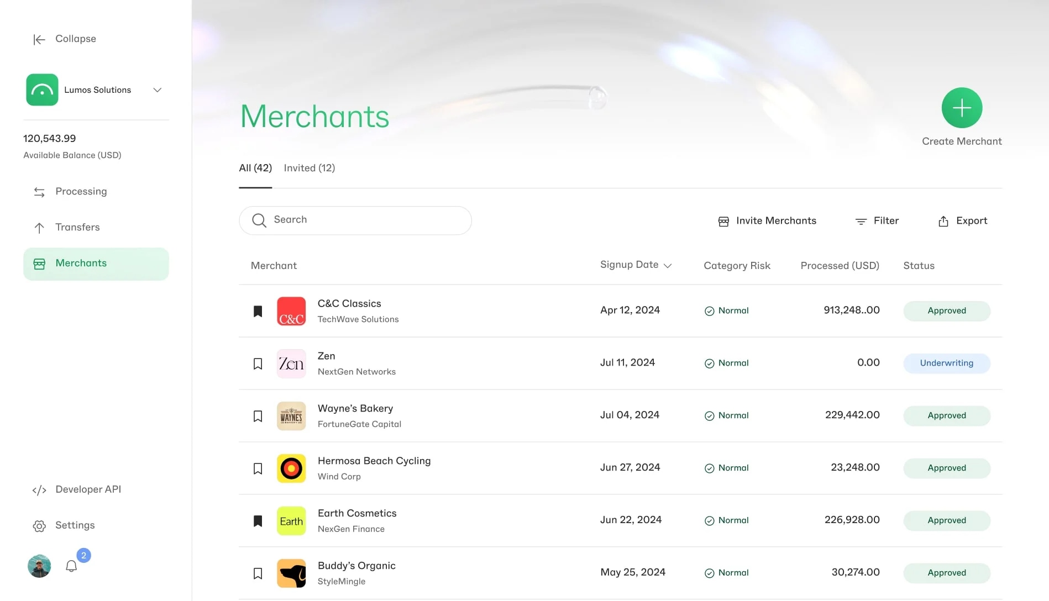Click the 120,543.99 available balance
Screen dimensions: 1049x601
tap(50, 139)
